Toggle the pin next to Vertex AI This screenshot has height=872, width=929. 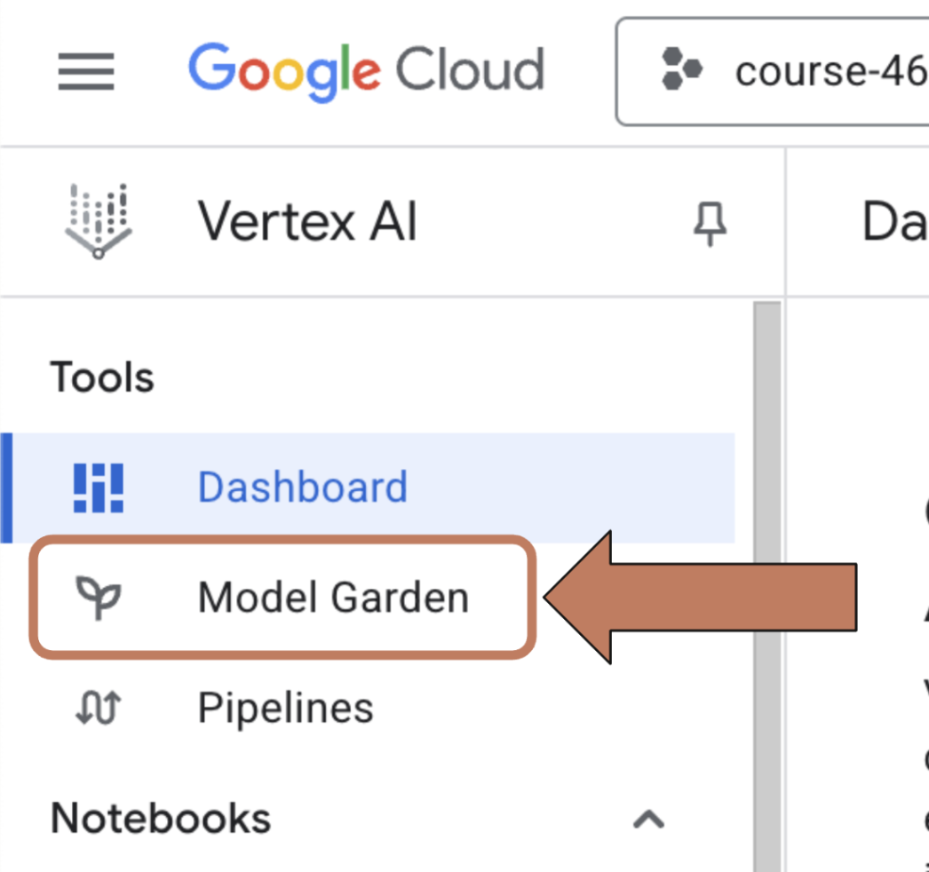point(710,224)
